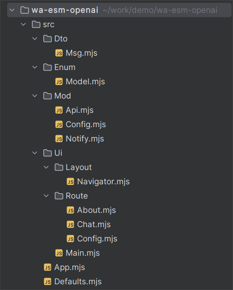Select Config.mjs under the Route folder
Viewport: 233px width, 290px height.
97,239
